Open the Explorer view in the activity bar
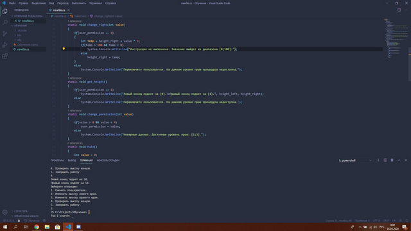The width and height of the screenshot is (411, 231). point(4,12)
